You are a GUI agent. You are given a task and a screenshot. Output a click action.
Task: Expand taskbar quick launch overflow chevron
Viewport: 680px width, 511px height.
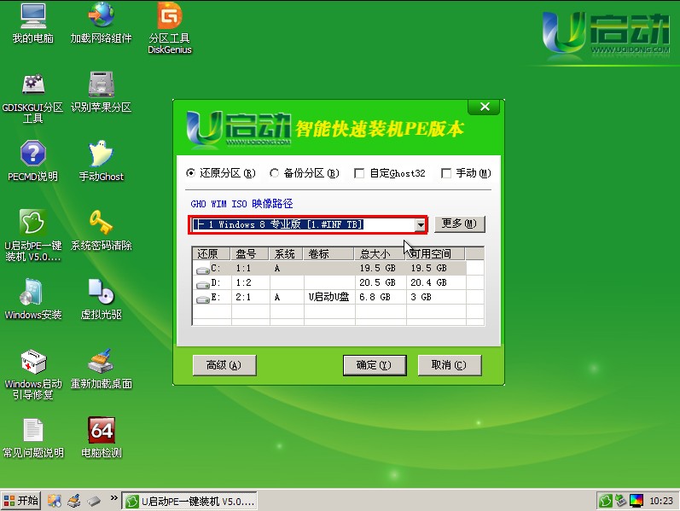(x=114, y=497)
